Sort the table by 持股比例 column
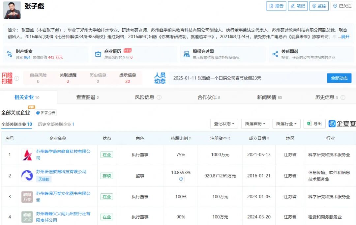 pos(181,138)
